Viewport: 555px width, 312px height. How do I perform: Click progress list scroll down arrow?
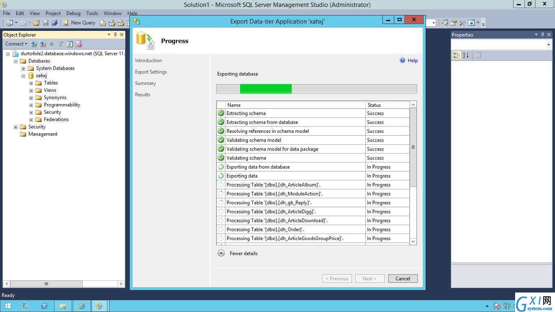click(x=413, y=241)
